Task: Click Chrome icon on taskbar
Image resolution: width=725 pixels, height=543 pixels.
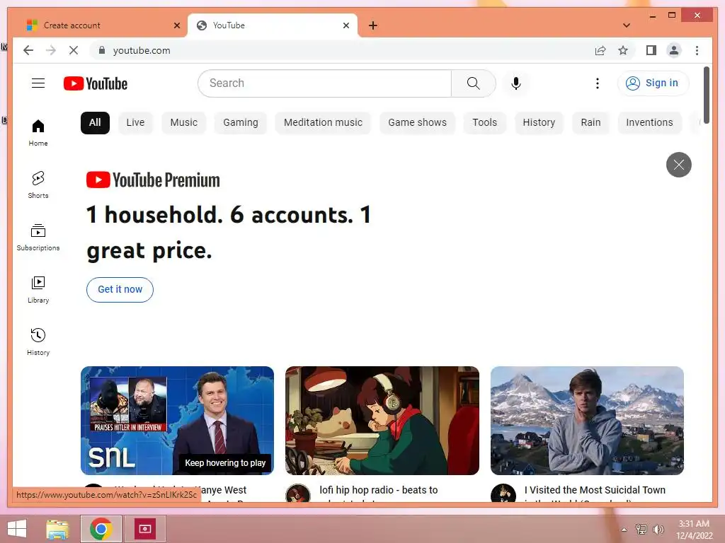Action: pos(101,529)
